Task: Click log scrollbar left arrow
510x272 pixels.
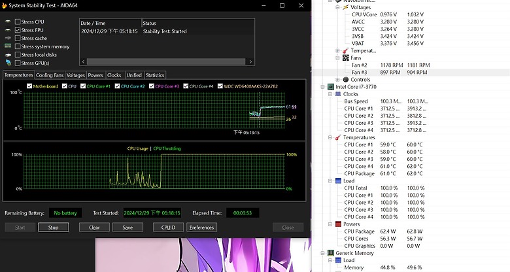Action: pos(83,61)
